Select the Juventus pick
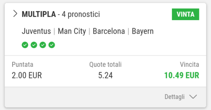Image resolution: width=211 pixels, height=110 pixels. click(36, 31)
